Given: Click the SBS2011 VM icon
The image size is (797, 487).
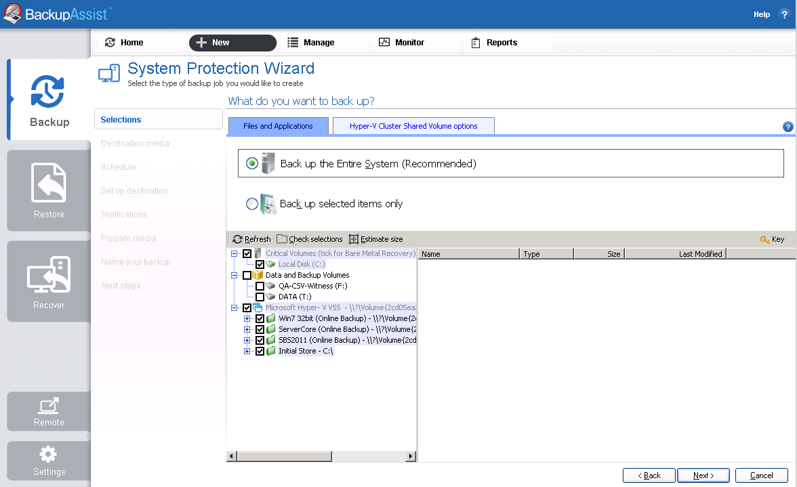Looking at the screenshot, I should tap(271, 340).
